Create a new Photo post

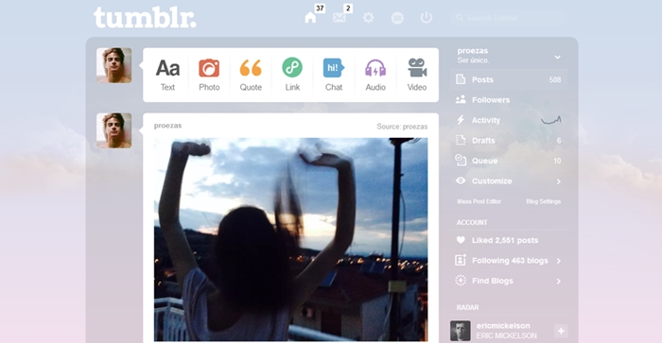pos(209,75)
